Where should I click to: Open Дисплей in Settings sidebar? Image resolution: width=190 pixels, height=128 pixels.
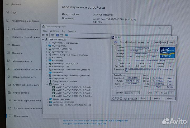coord(16,4)
